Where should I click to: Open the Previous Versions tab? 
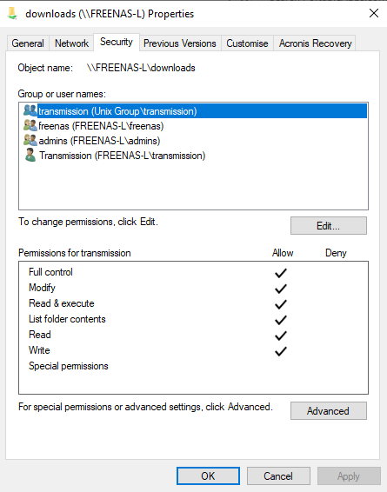tap(180, 43)
